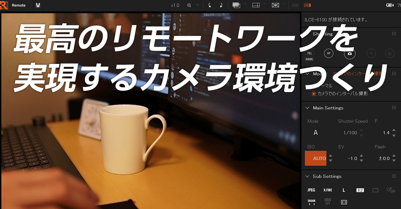Click the grid display icon
Image resolution: width=401 pixels, height=209 pixels.
(x=256, y=5)
